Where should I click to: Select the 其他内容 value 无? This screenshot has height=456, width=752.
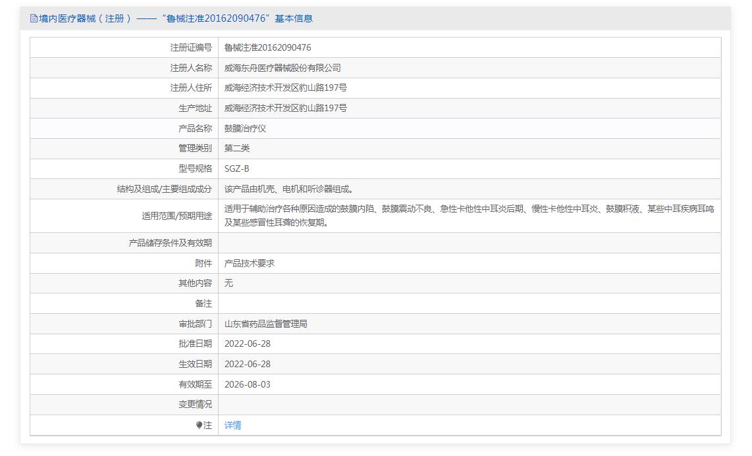coord(228,283)
